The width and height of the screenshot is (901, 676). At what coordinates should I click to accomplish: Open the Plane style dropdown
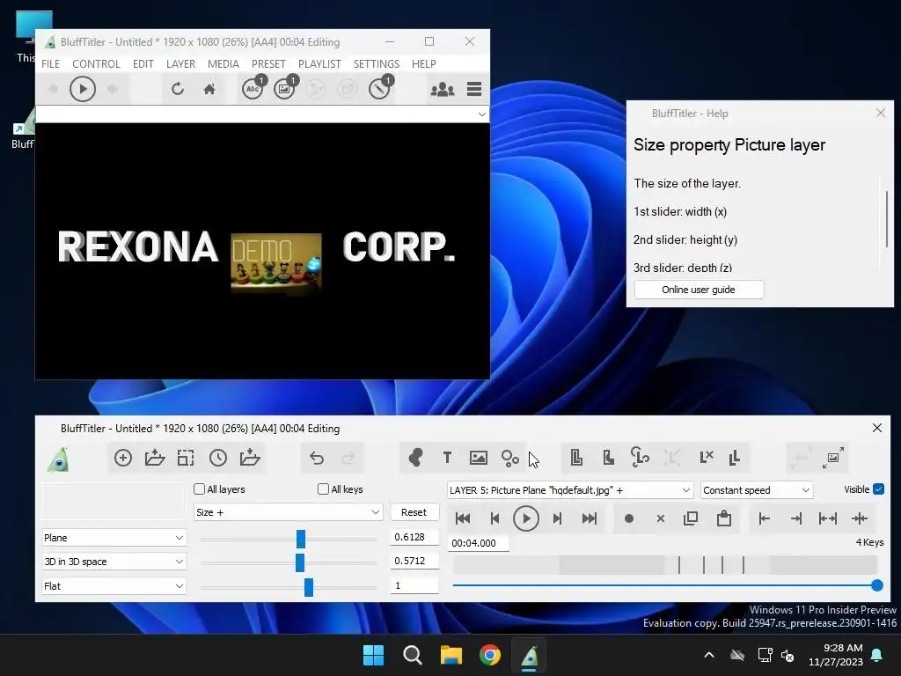[x=114, y=538]
